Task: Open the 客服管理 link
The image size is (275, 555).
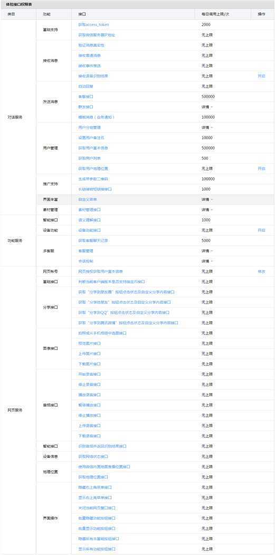Action: click(86, 251)
